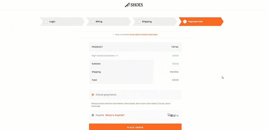This screenshot has height=130, width=268.
Task: Select the Payment Info step label
Action: (x=195, y=22)
